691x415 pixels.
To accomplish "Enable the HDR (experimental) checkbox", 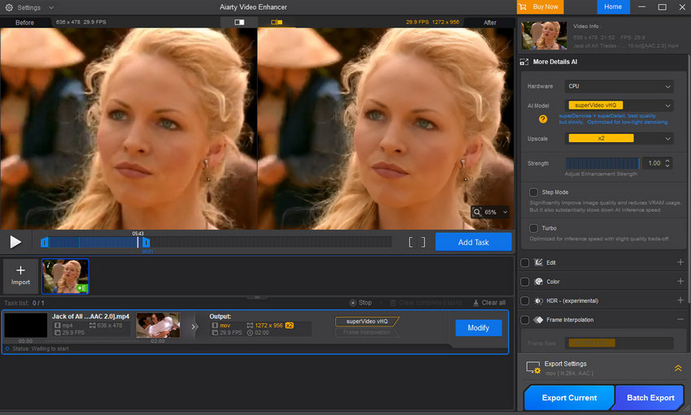I will click(525, 300).
